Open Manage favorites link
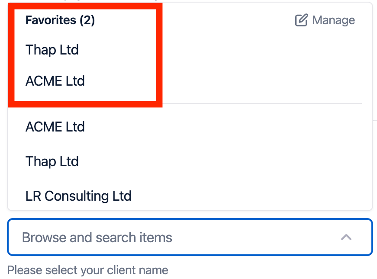 click(325, 20)
